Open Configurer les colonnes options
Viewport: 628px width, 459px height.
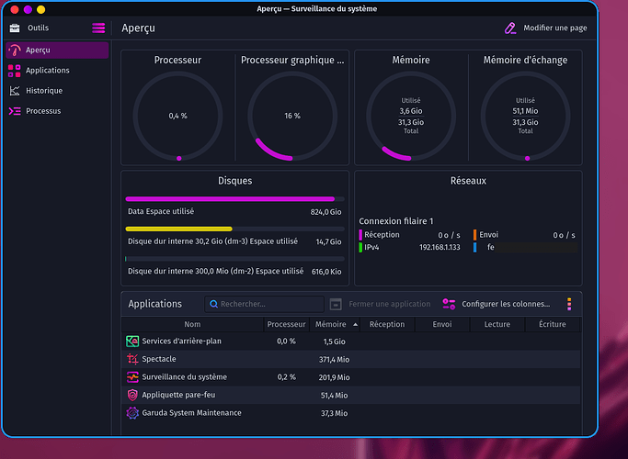pyautogui.click(x=497, y=304)
